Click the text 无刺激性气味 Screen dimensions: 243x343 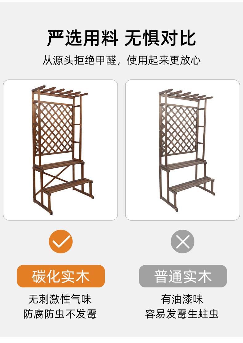coord(60,299)
